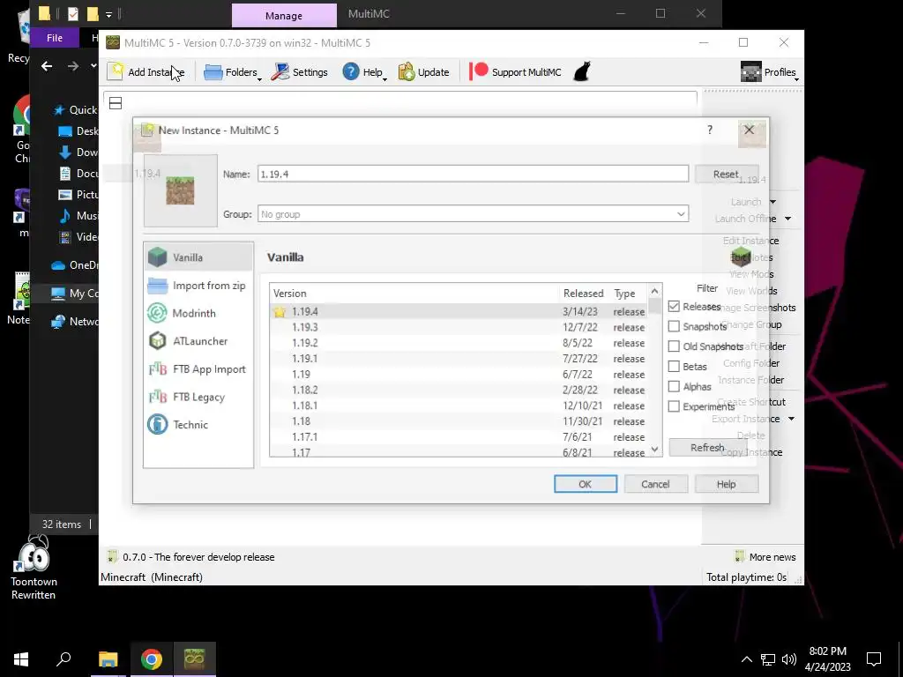The width and height of the screenshot is (903, 677).
Task: Open the Profiles account dropdown
Action: [769, 72]
